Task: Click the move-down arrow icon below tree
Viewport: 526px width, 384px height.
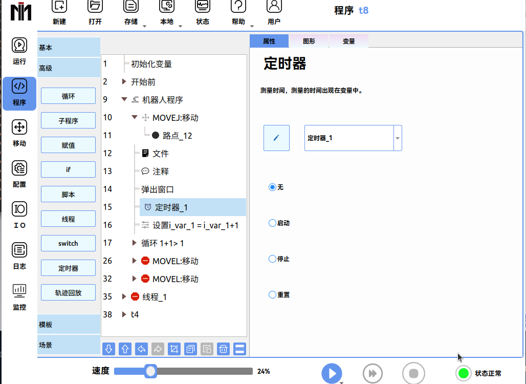Action: (108, 349)
